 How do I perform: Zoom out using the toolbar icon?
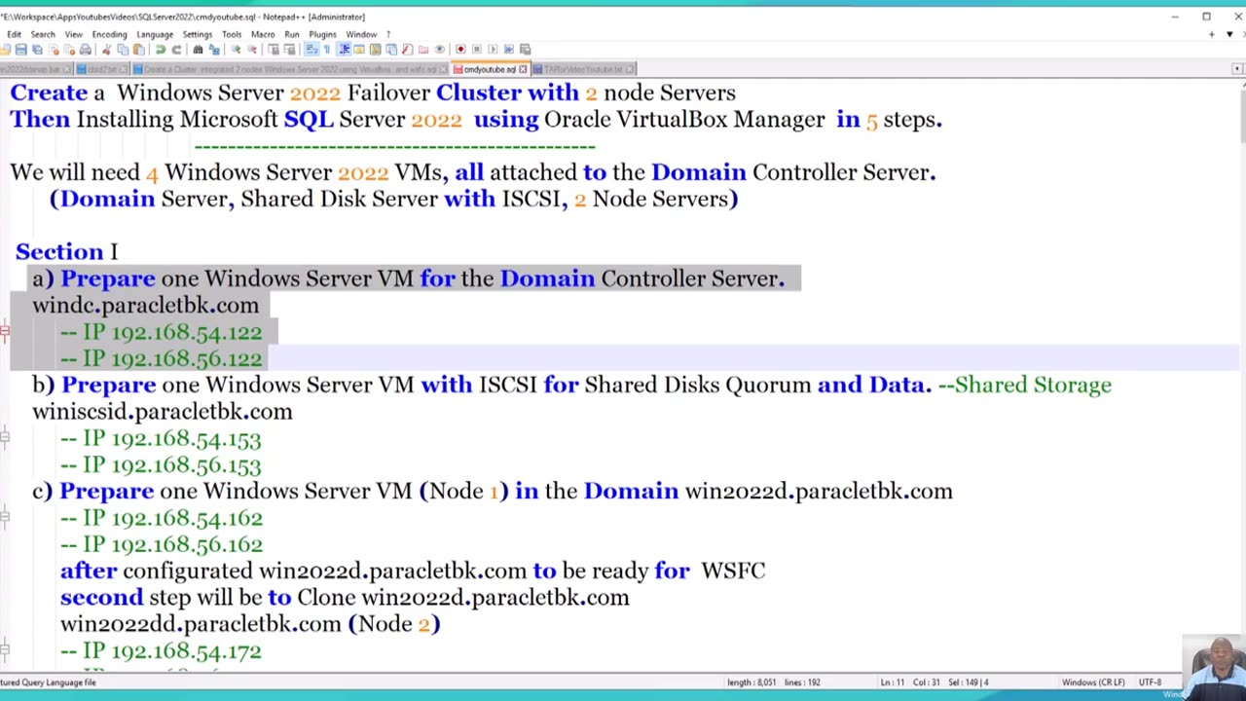[x=252, y=49]
